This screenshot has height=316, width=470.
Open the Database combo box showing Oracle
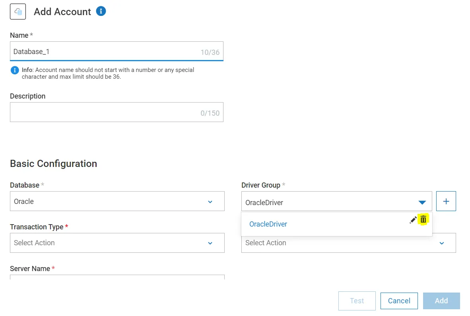coord(111,202)
